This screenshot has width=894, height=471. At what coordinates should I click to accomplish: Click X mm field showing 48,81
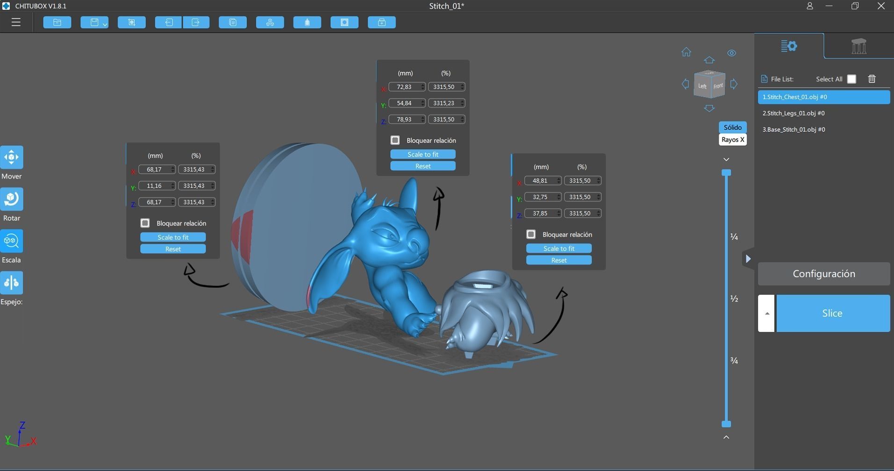point(543,180)
